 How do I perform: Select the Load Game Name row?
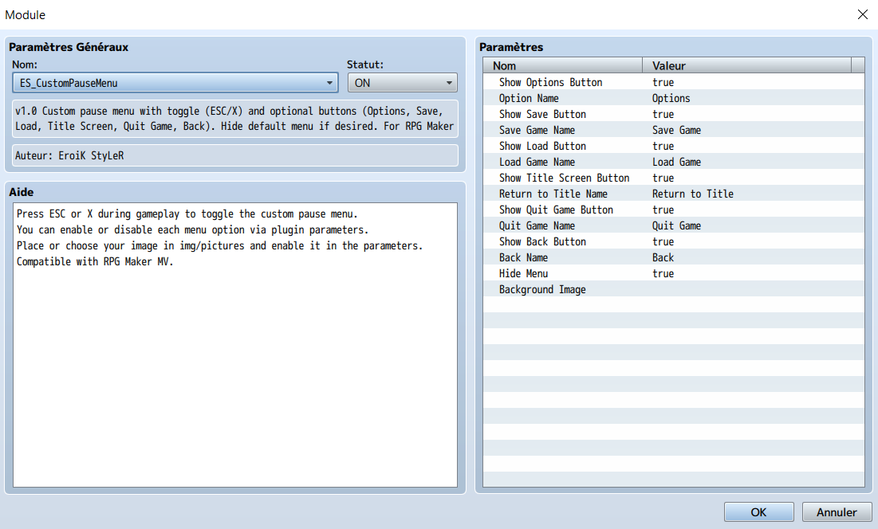[x=674, y=162]
